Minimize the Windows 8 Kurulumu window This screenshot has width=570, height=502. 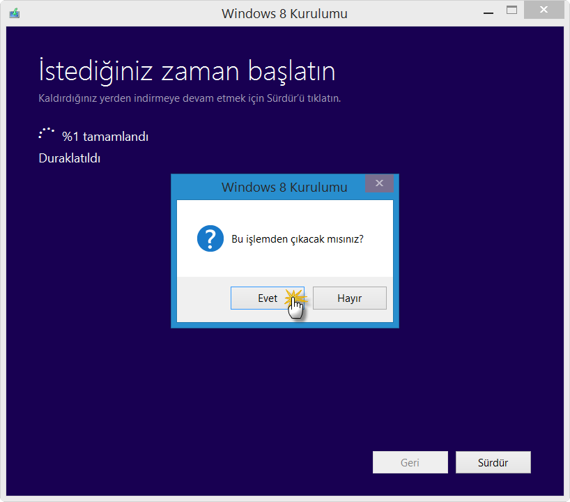pyautogui.click(x=488, y=13)
